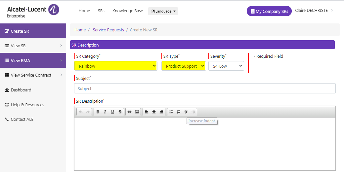The height and width of the screenshot is (172, 344).
Task: Insert an image into SR description
Action: coord(137,112)
